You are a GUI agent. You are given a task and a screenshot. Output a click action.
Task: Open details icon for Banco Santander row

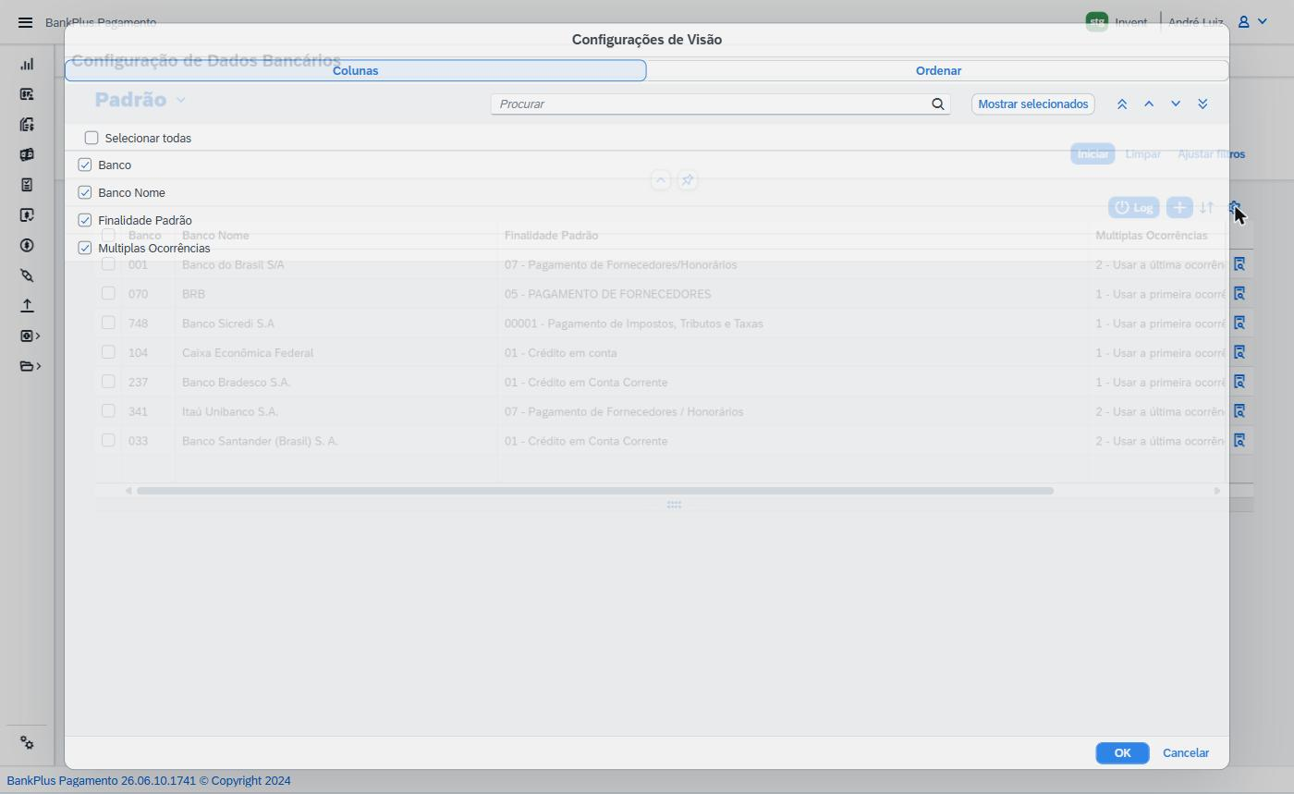tap(1239, 441)
